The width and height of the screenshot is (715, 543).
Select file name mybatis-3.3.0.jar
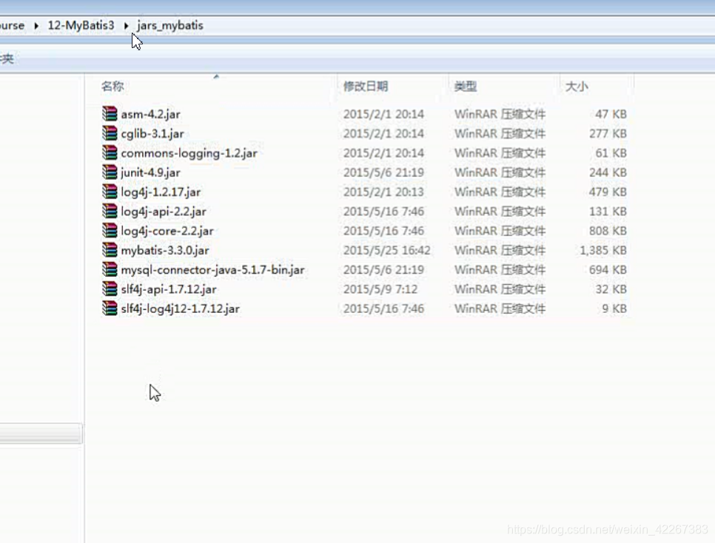[164, 250]
